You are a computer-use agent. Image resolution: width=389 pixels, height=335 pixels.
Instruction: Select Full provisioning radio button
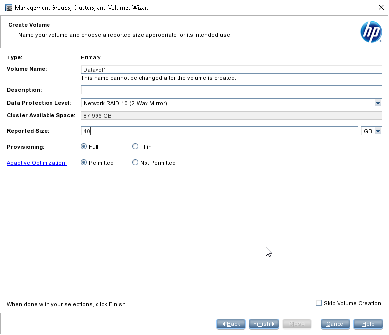[x=84, y=147]
